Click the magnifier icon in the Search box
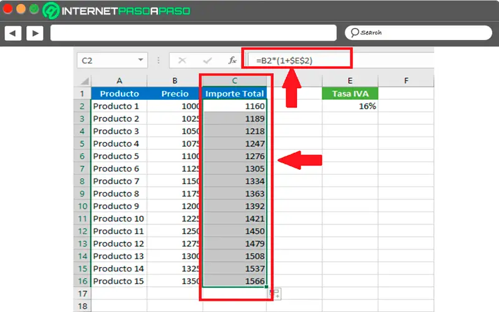The height and width of the screenshot is (312, 499). [x=354, y=32]
